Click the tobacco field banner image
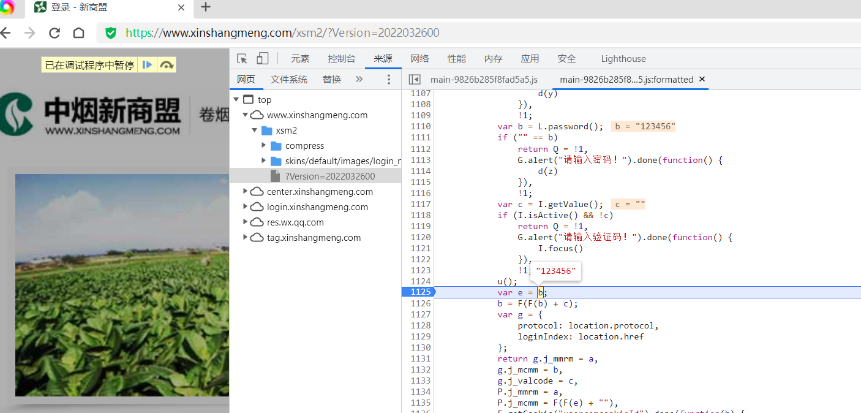Screen dimensions: 861x413 pos(122,285)
